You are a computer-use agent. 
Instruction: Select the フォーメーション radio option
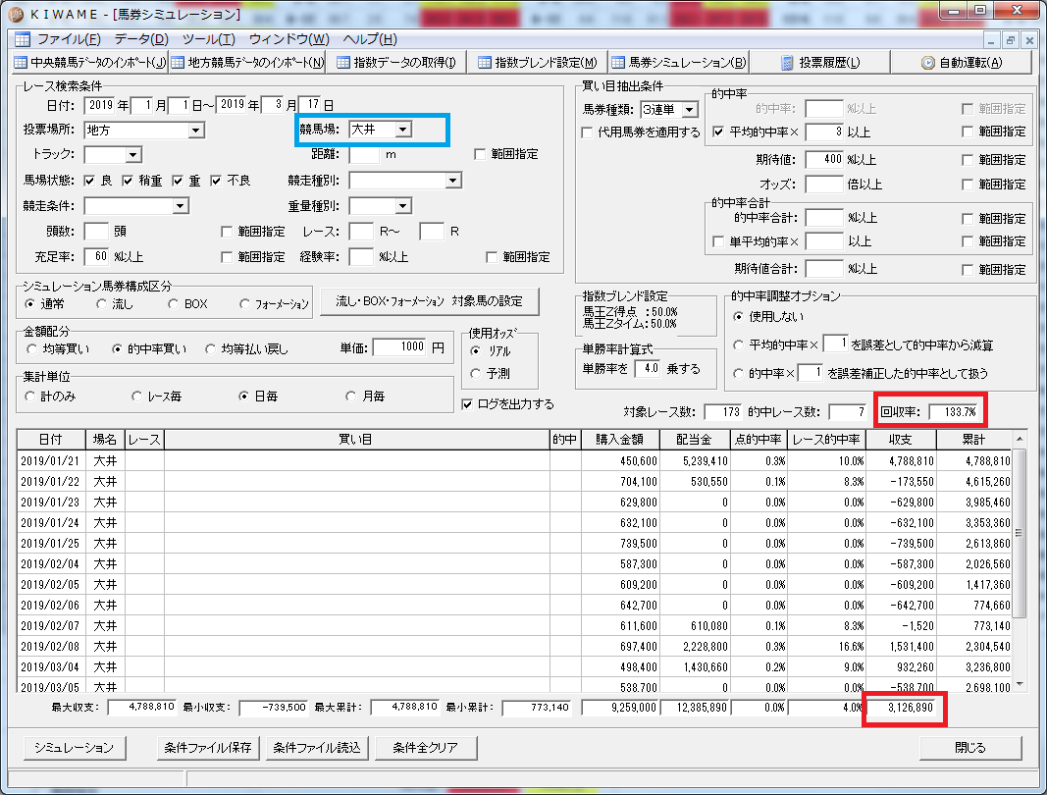point(244,304)
